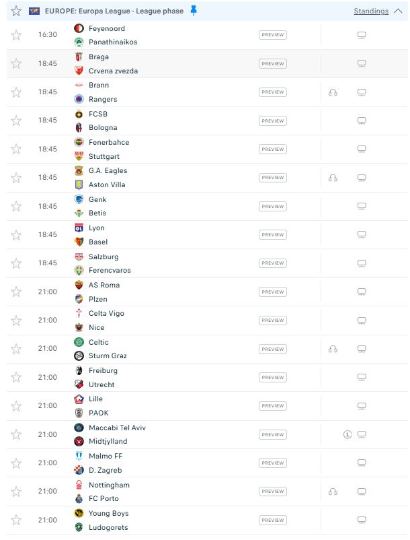Click the Celta Vigo team name
Screen dimensions: 410x540
click(x=106, y=313)
